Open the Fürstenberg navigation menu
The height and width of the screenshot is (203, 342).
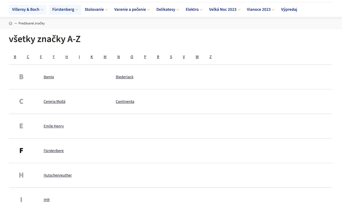pyautogui.click(x=65, y=9)
